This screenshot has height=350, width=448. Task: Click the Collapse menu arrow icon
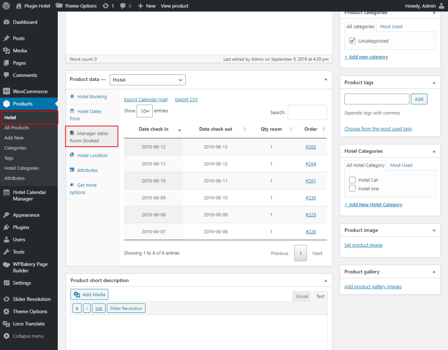pyautogui.click(x=7, y=336)
